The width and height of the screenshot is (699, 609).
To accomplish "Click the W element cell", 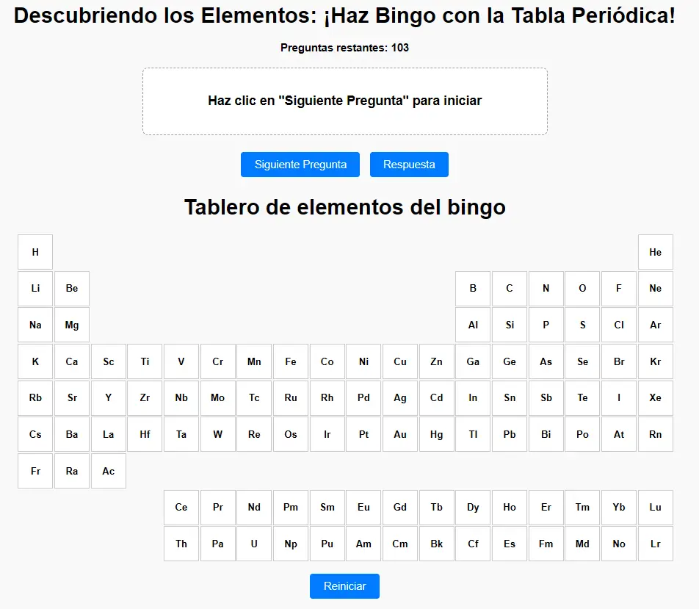I will click(218, 434).
